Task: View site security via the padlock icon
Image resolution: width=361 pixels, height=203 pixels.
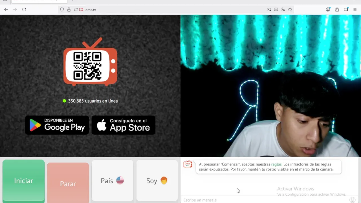Action: (69, 10)
